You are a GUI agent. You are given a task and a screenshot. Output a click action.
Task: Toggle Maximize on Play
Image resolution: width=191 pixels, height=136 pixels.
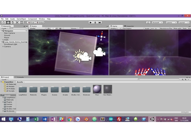(166, 28)
